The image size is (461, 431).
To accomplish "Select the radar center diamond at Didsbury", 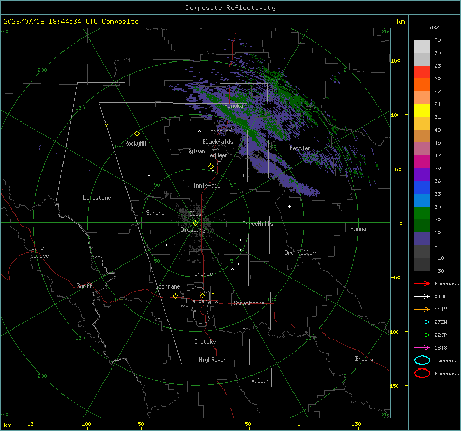I will coord(195,223).
